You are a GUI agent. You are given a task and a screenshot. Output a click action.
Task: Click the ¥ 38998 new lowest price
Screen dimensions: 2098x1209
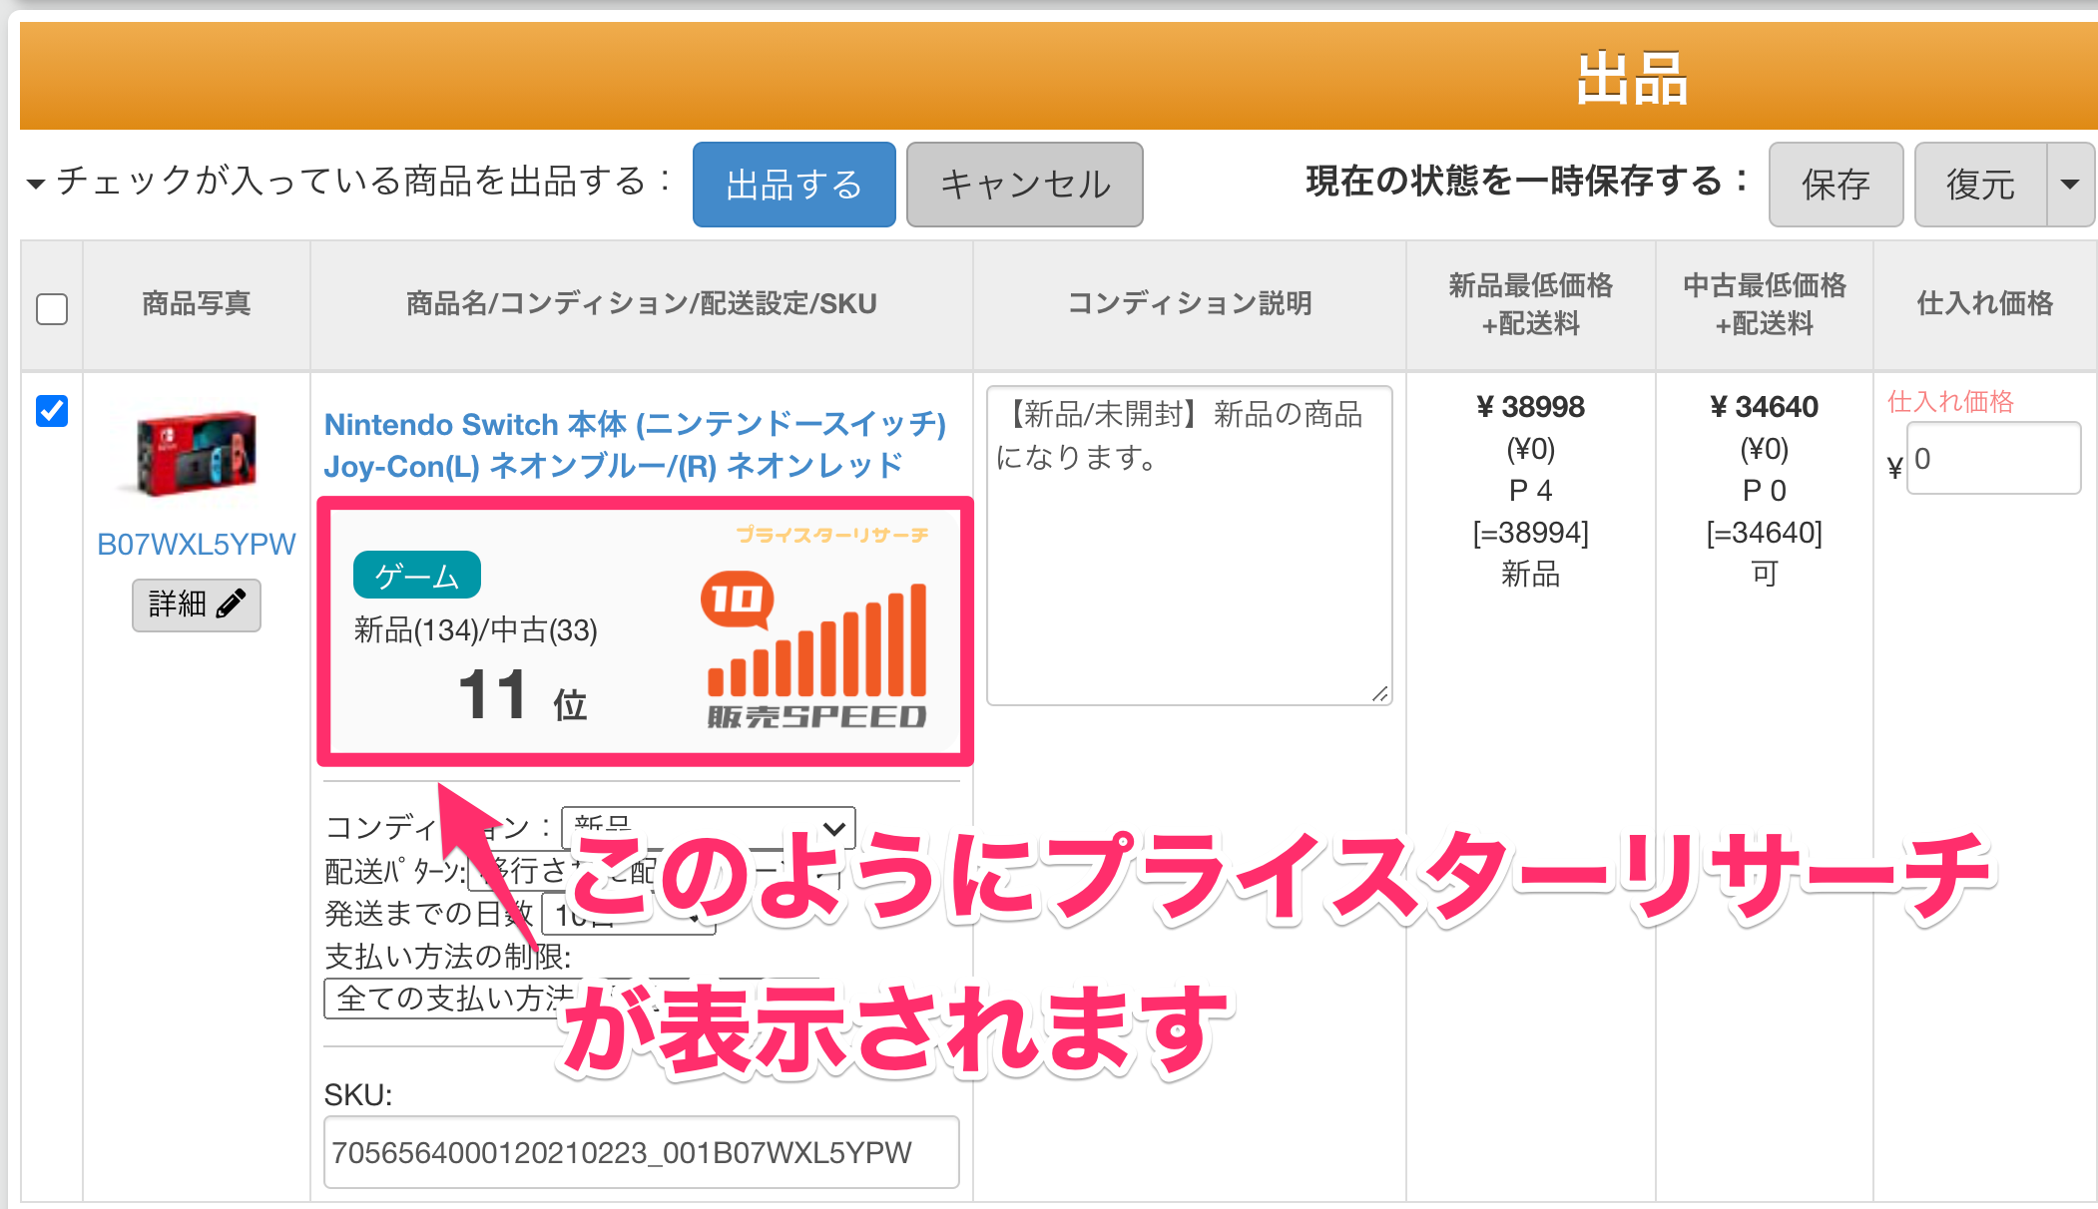1530,407
